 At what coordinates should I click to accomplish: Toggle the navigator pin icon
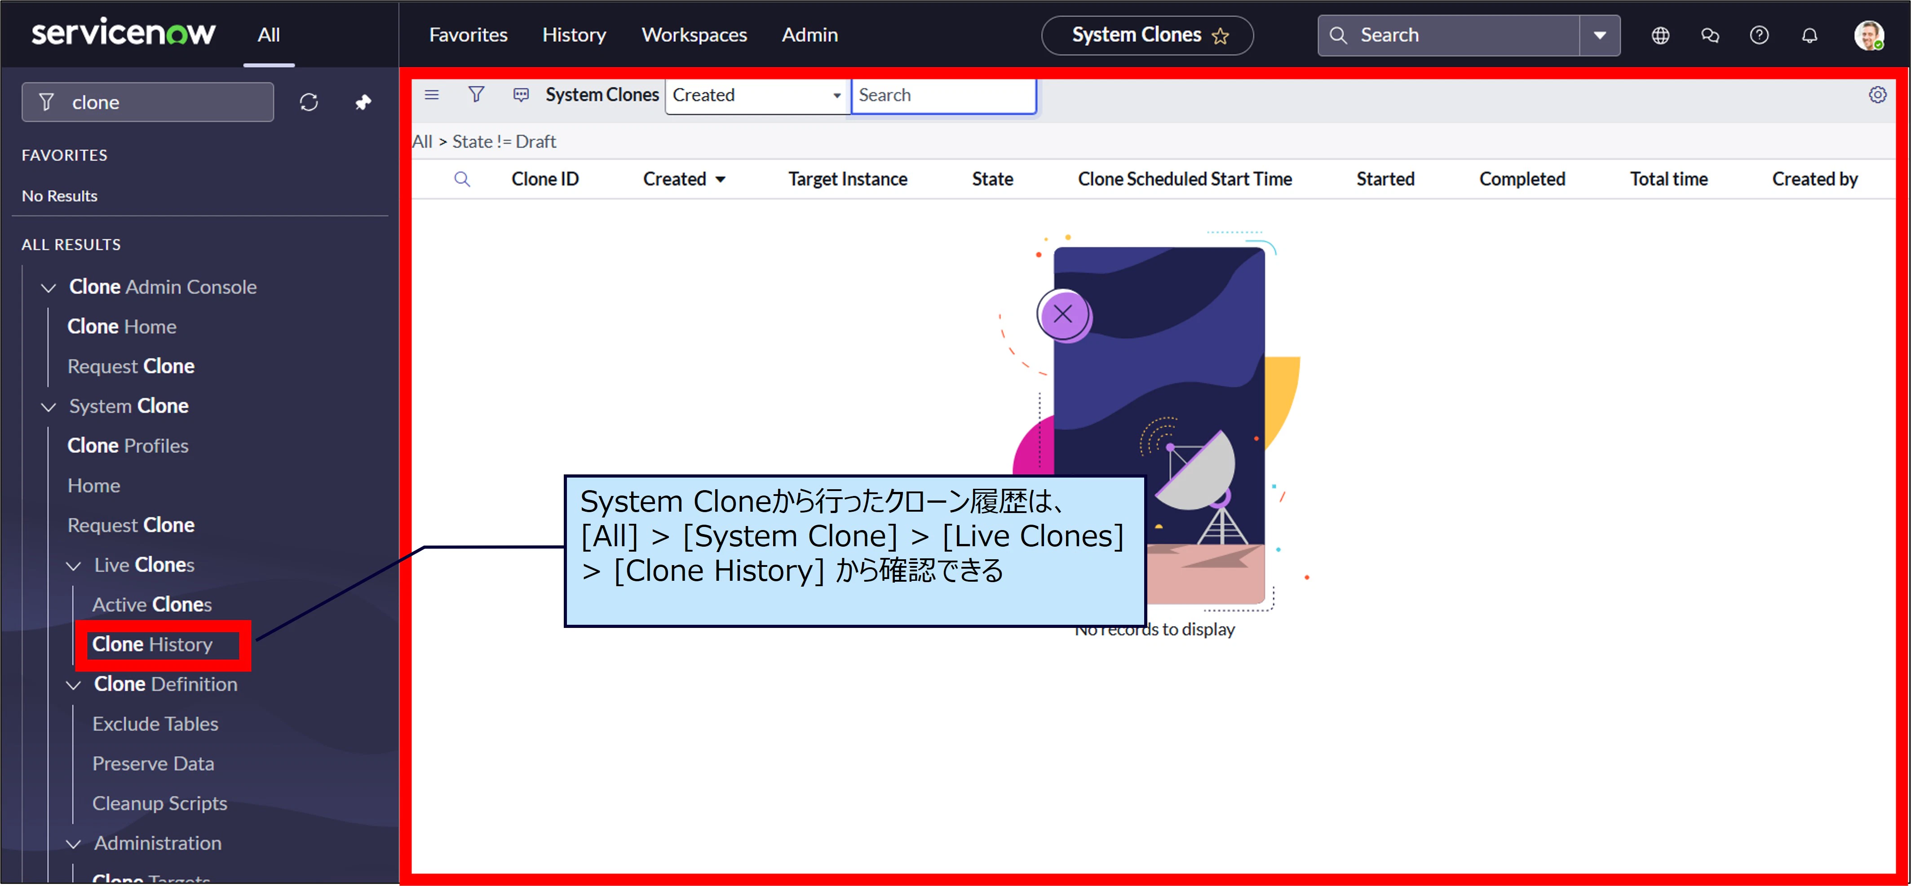363,102
